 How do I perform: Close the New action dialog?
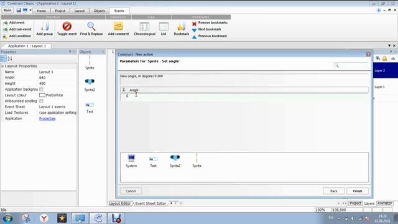[368, 54]
